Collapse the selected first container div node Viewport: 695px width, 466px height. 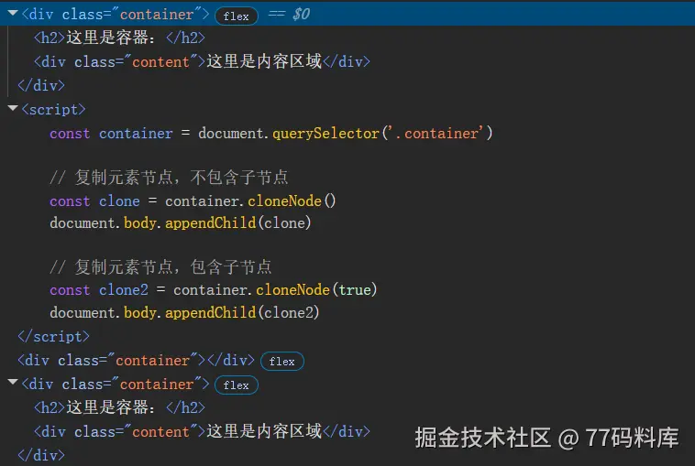(13, 14)
